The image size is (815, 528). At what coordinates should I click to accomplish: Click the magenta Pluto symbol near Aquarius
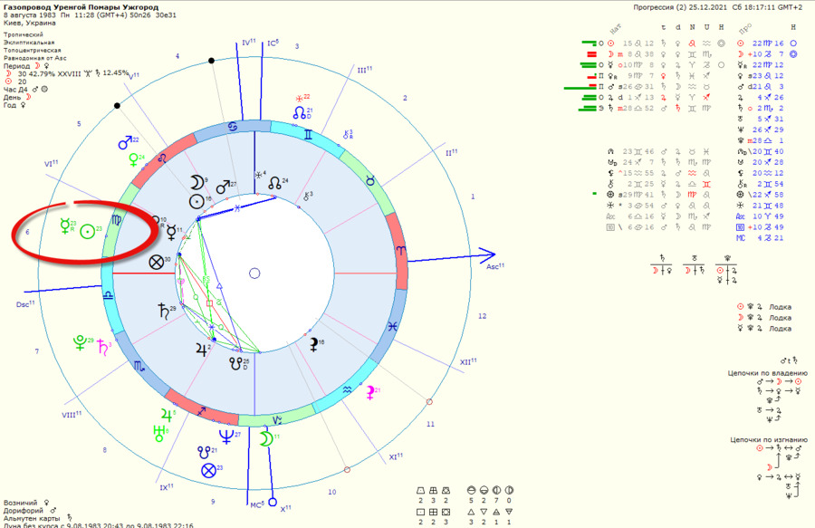[x=369, y=393]
